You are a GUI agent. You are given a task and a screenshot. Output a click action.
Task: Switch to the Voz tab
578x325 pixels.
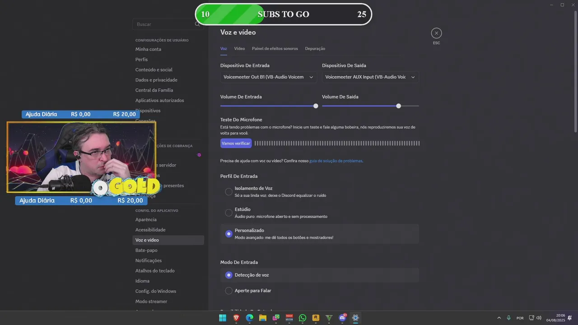coord(224,48)
